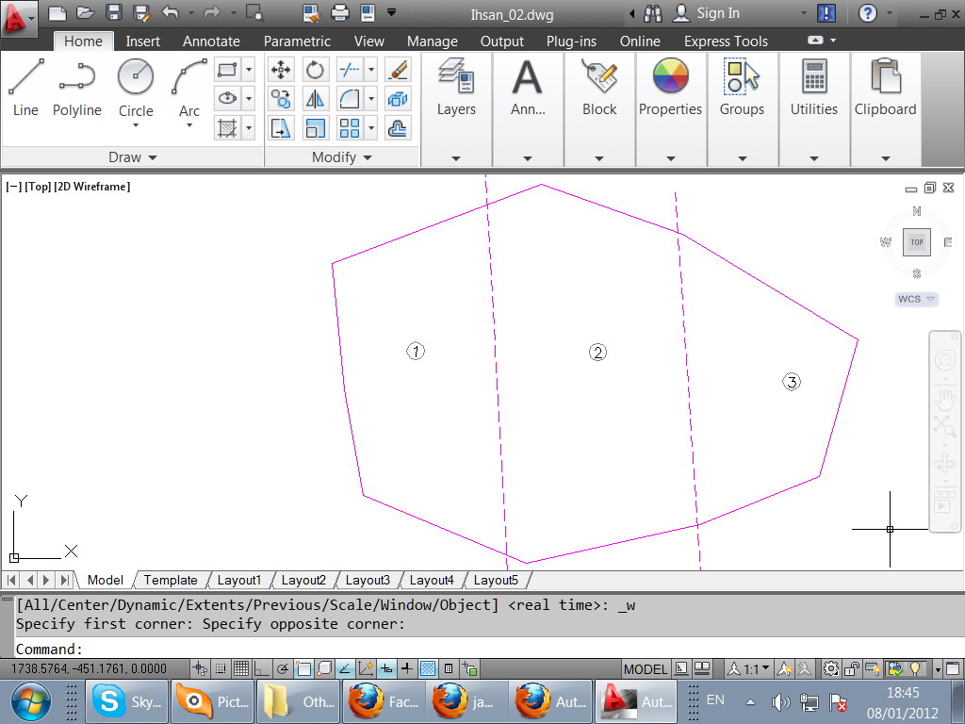Toggle Ortho Mode in status bar
The image size is (965, 724).
262,669
